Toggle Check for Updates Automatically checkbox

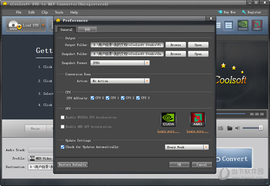pos(63,147)
